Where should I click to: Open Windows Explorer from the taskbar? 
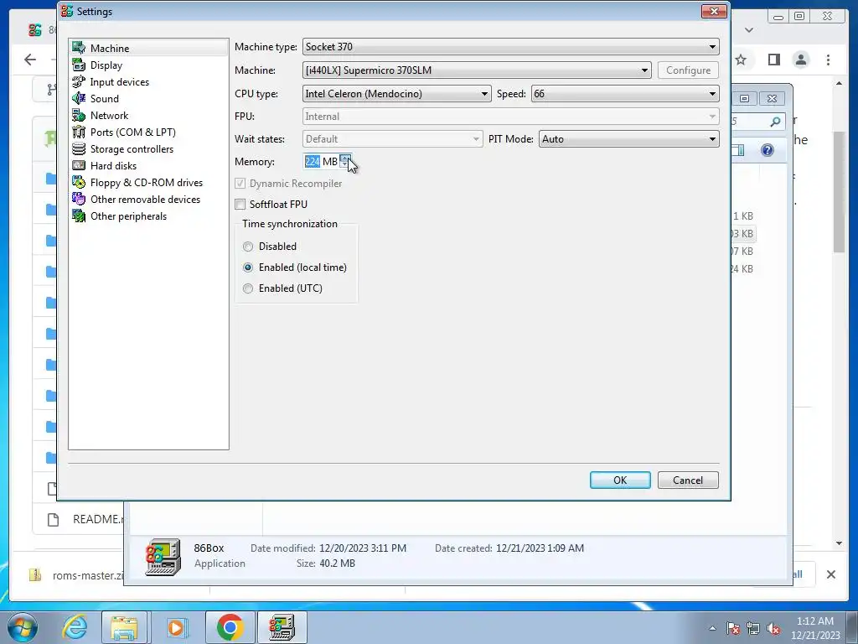click(x=125, y=627)
